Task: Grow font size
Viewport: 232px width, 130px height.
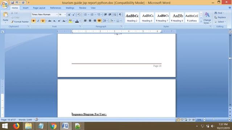Action: coord(69,14)
